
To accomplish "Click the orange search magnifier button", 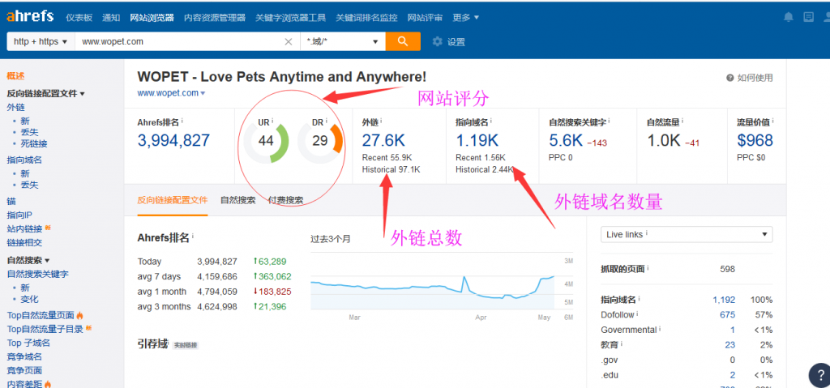I will [x=403, y=41].
